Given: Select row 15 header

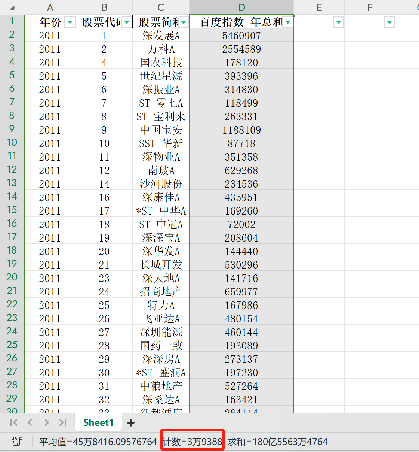Looking at the screenshot, I should pos(12,210).
